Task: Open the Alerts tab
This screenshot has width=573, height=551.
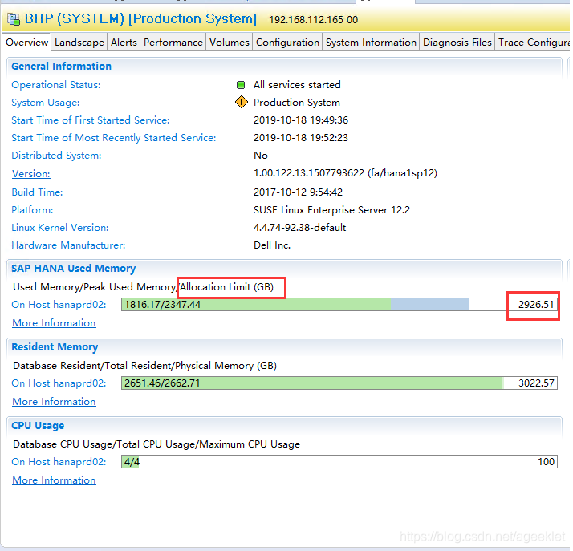Action: [x=124, y=43]
